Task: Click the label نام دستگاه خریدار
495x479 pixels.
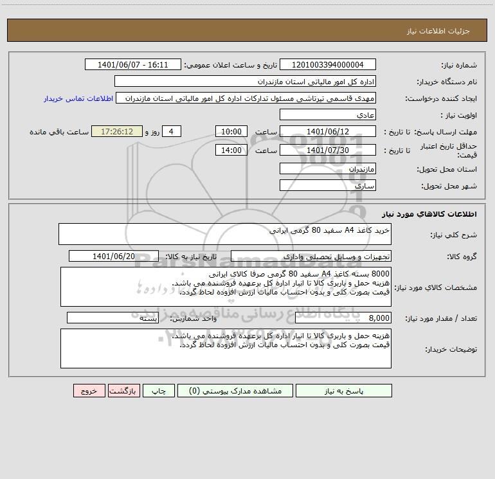Action: [x=447, y=82]
